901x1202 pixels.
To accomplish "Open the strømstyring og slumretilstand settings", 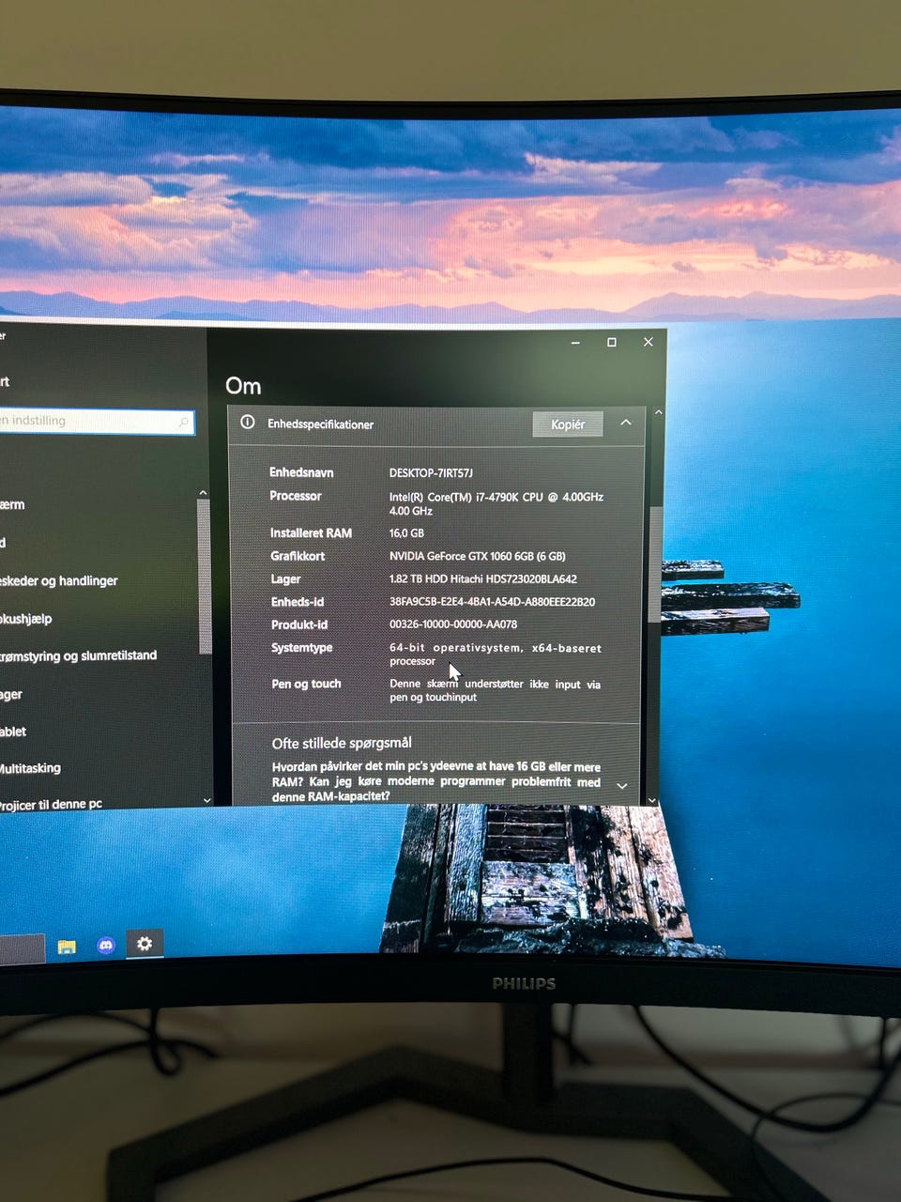I will pos(78,655).
